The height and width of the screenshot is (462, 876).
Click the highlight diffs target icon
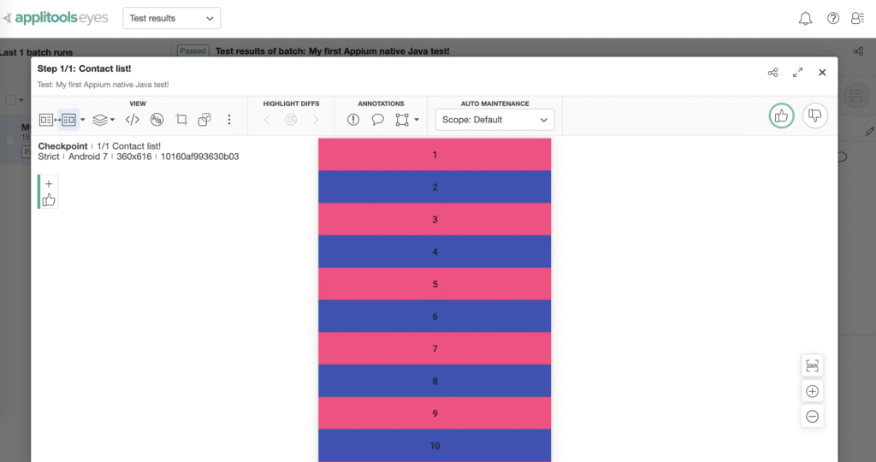pyautogui.click(x=291, y=120)
